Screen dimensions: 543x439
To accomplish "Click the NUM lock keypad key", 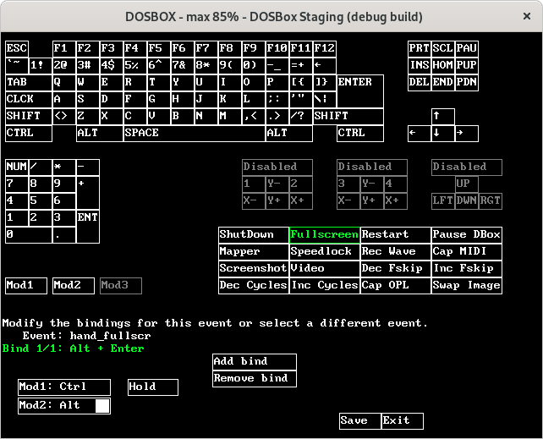I will [17, 167].
